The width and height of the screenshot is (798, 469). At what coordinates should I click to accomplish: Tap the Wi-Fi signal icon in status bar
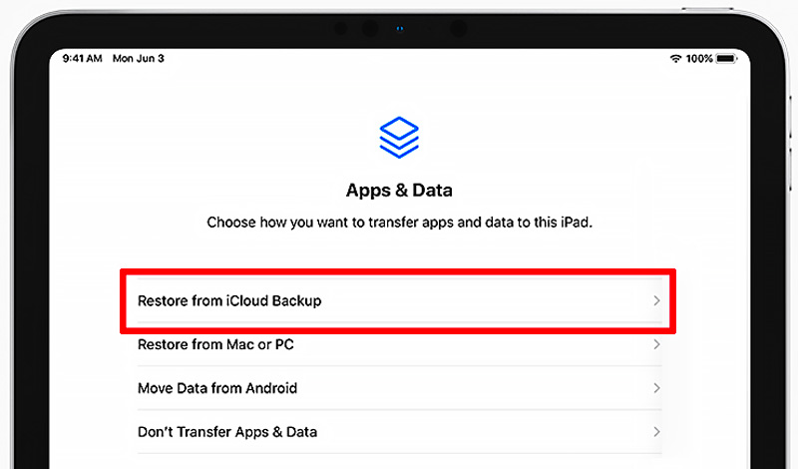click(x=675, y=59)
